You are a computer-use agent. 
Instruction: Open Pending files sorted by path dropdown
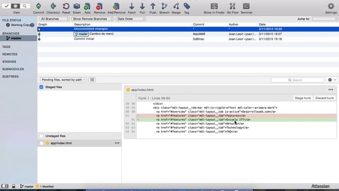(64, 80)
